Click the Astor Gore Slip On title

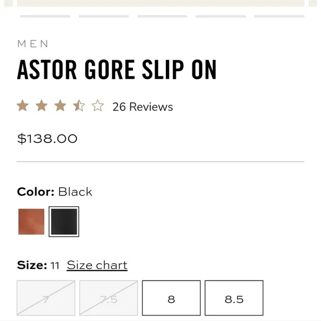[117, 69]
